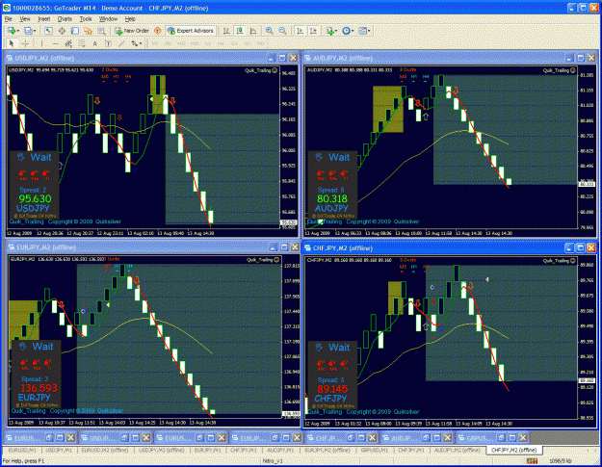Open the Tools menu

click(86, 19)
